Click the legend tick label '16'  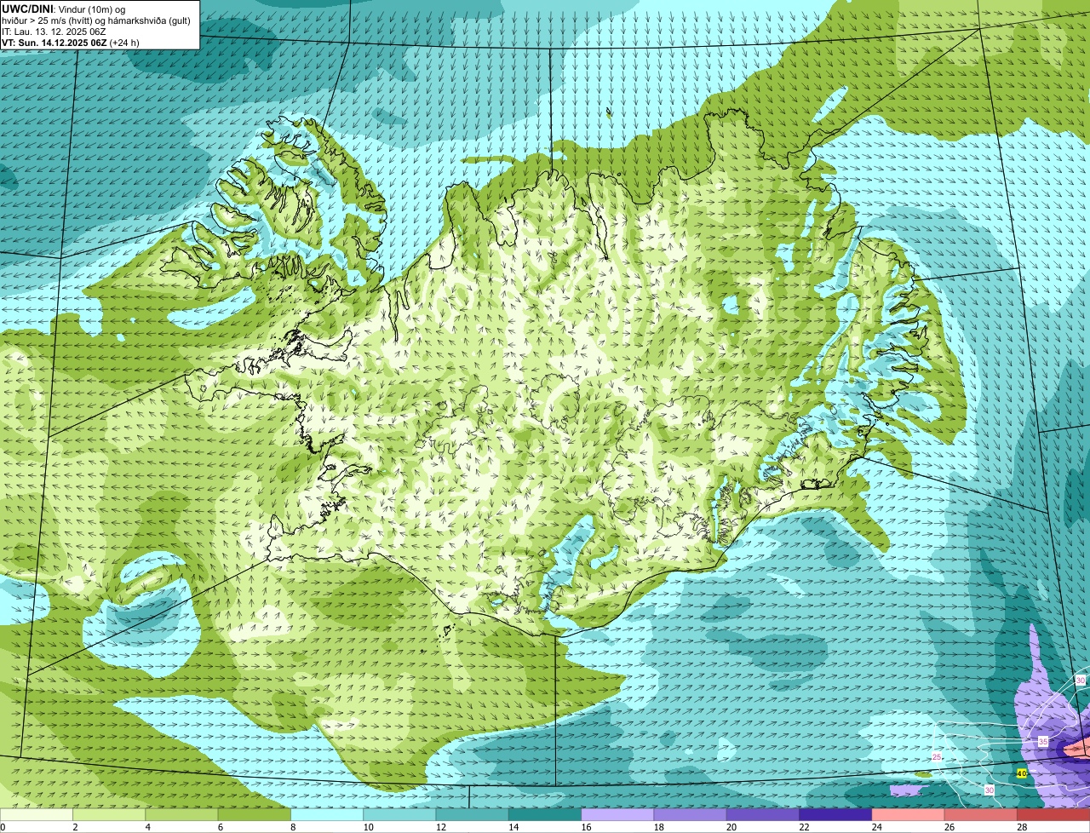[x=586, y=827]
